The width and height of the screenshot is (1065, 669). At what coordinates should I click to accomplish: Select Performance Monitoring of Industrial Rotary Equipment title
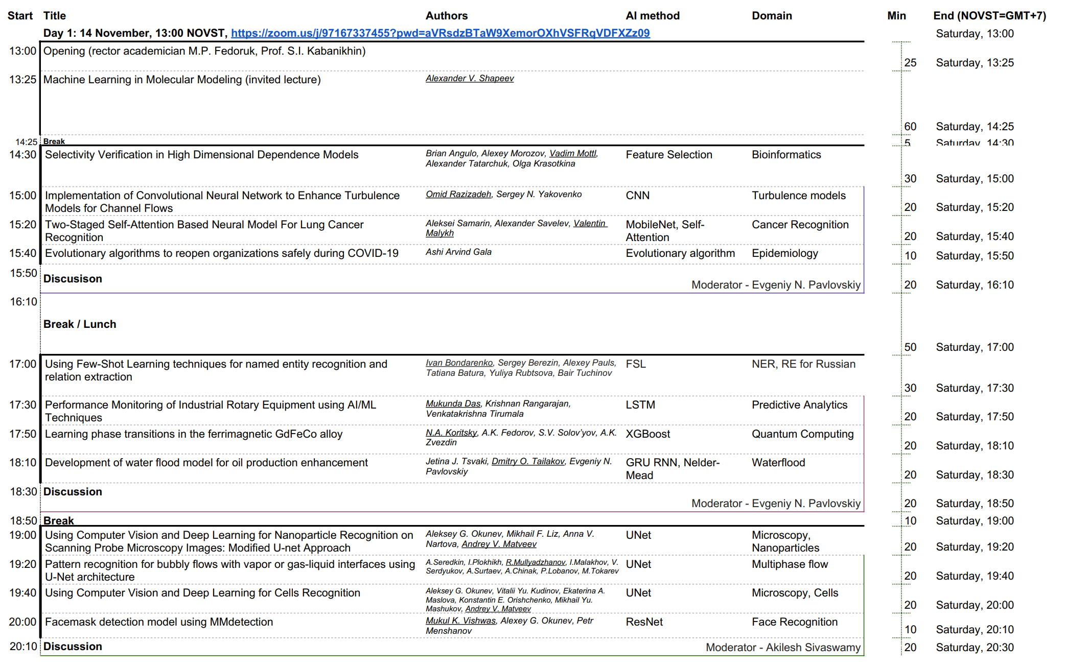211,411
